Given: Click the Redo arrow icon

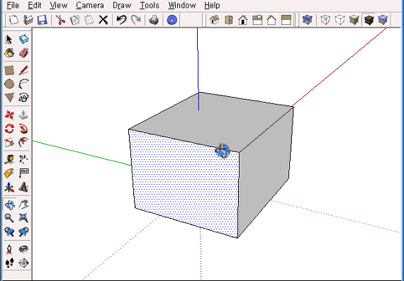Looking at the screenshot, I should (x=136, y=20).
